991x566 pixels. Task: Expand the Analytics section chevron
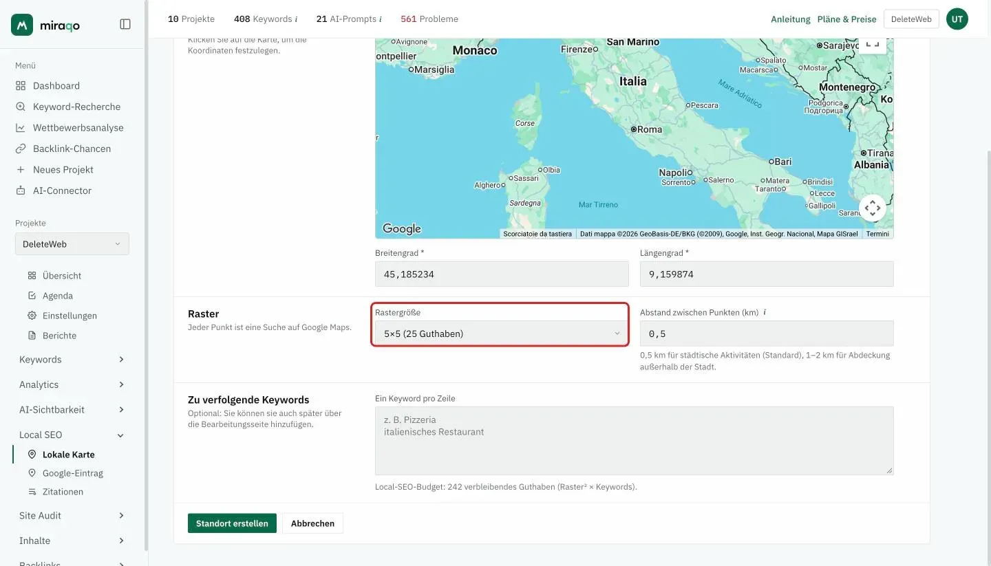121,384
